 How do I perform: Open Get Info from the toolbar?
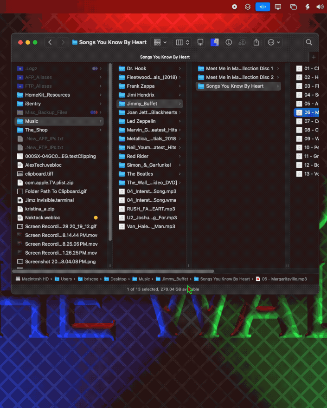click(229, 42)
